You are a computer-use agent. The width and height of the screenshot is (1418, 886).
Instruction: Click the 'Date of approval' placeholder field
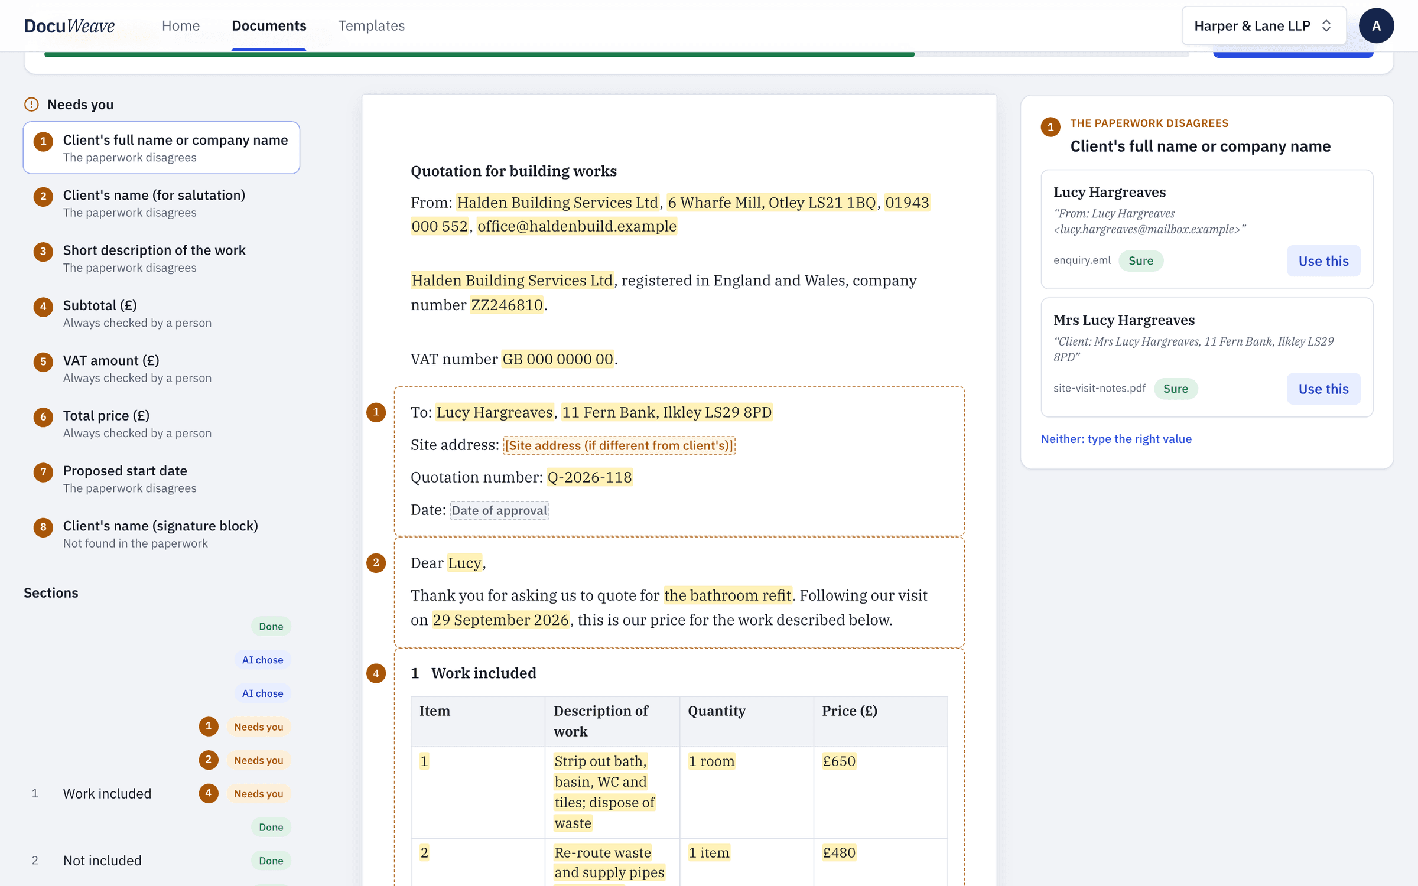499,510
